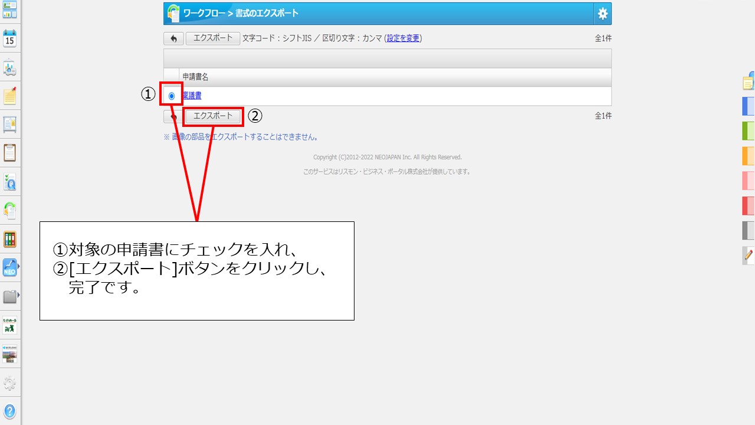Click the gray gear icon in sidebar
The image size is (755, 425).
click(x=9, y=382)
